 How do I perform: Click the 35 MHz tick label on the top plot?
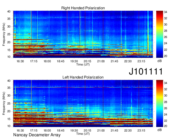[x=9, y=19]
